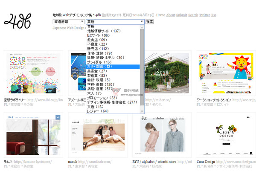The image size is (256, 174).
Task: Visit the Twitter link
Action: pyautogui.click(x=204, y=15)
